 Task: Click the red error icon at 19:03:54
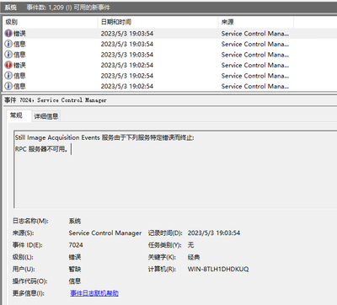click(x=8, y=34)
